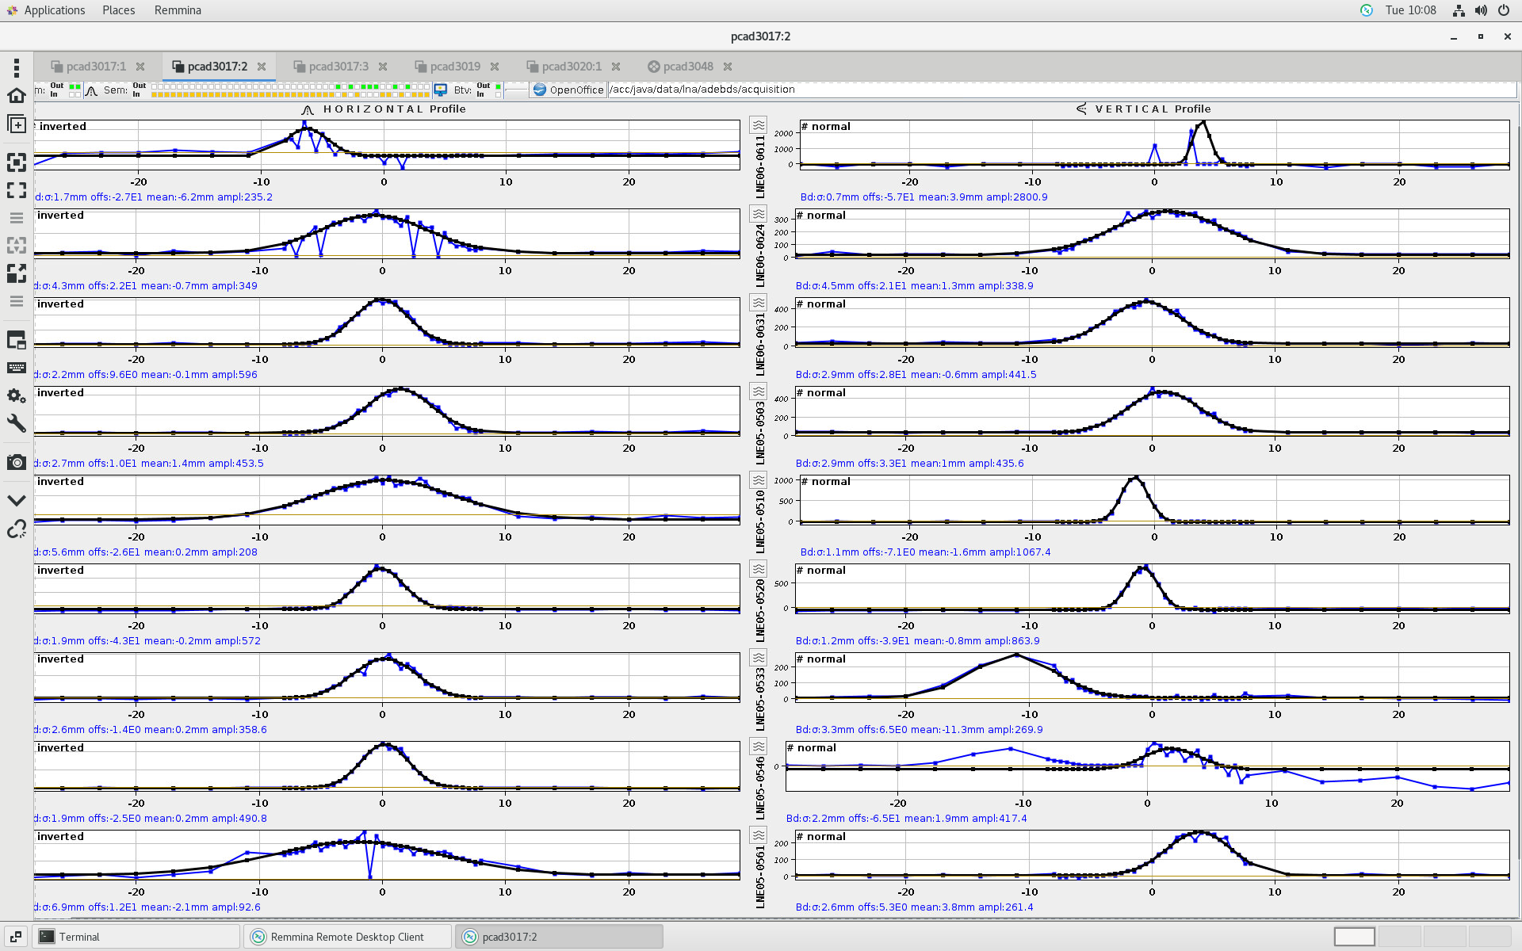Click the screenshot camera icon
This screenshot has height=951, width=1522.
[x=16, y=462]
